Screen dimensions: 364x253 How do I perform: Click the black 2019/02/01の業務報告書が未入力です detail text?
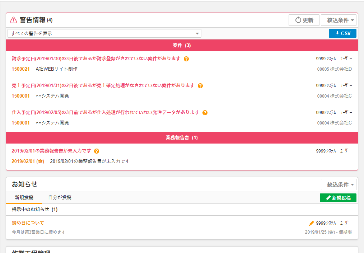[90, 161]
